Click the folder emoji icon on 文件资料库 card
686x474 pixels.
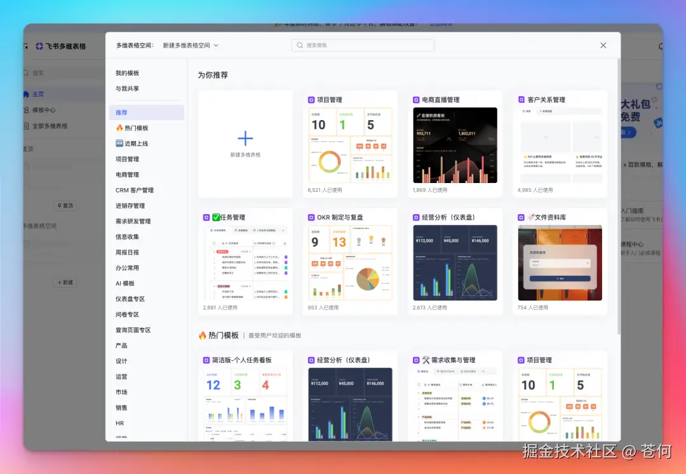532,216
